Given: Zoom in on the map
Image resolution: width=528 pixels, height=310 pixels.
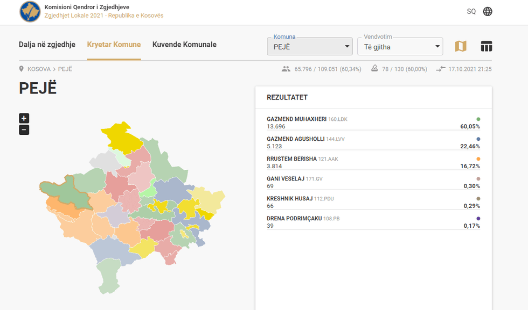Looking at the screenshot, I should tap(24, 118).
